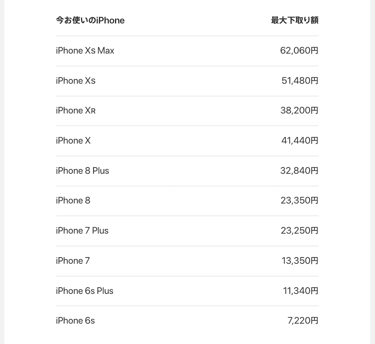Click the 7,220円 trade-in amount

(303, 321)
